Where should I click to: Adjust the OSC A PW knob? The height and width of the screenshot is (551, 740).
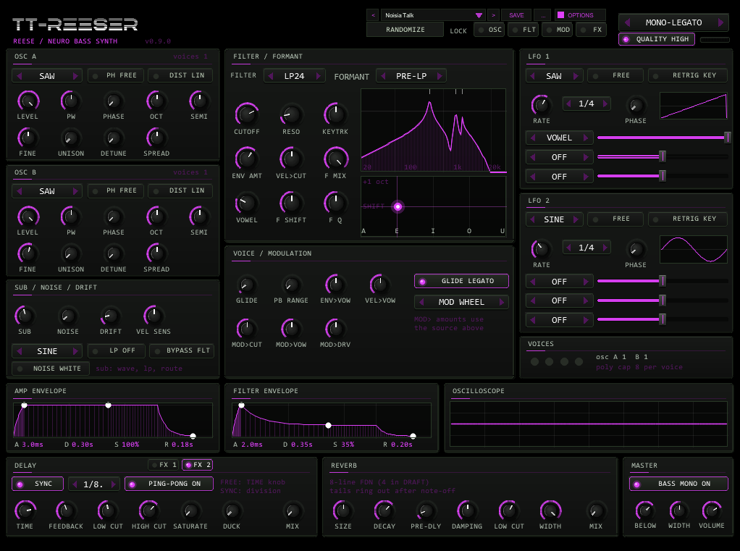pyautogui.click(x=71, y=101)
